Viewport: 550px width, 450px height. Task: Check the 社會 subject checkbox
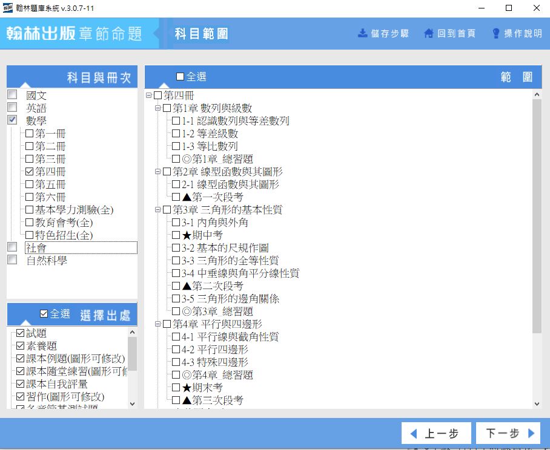[x=12, y=247]
